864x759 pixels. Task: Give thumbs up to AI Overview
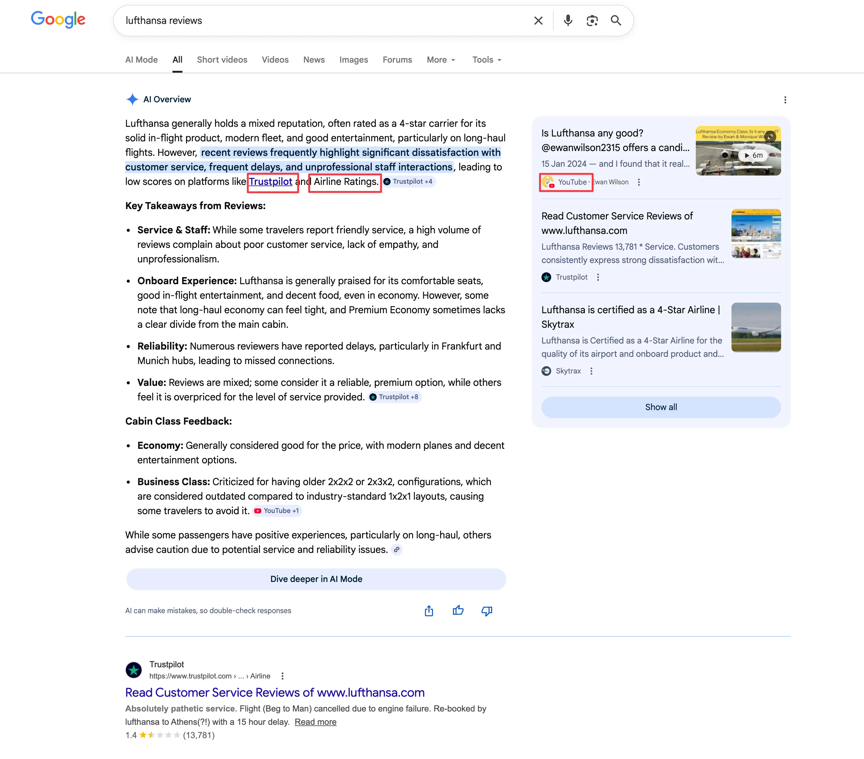coord(458,611)
